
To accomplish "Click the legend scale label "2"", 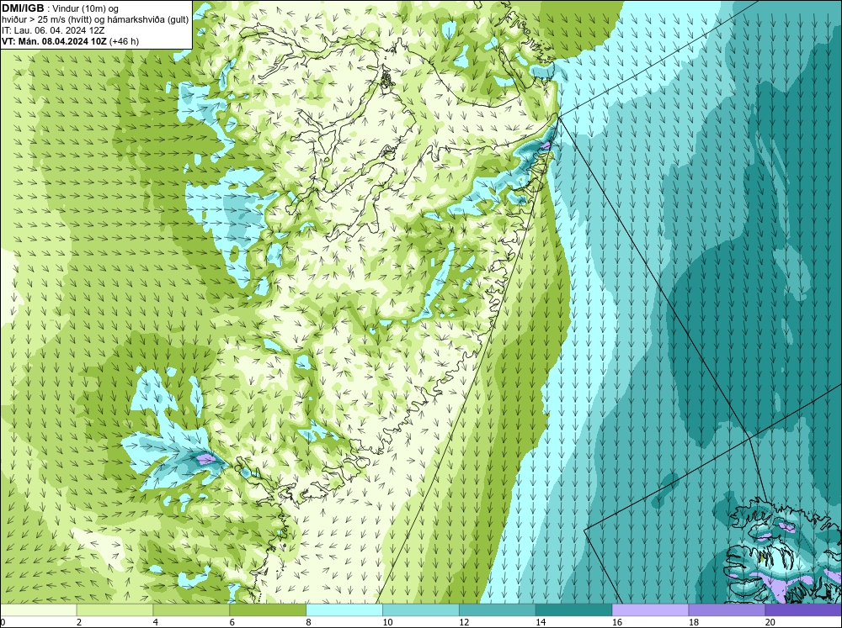I will coord(79,622).
